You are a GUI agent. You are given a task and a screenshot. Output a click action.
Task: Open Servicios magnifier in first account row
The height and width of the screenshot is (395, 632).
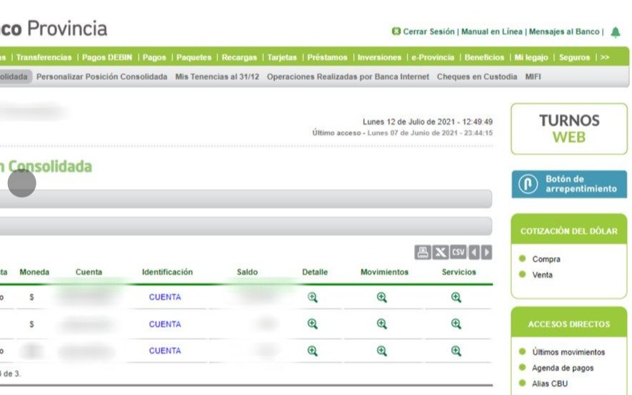point(456,298)
